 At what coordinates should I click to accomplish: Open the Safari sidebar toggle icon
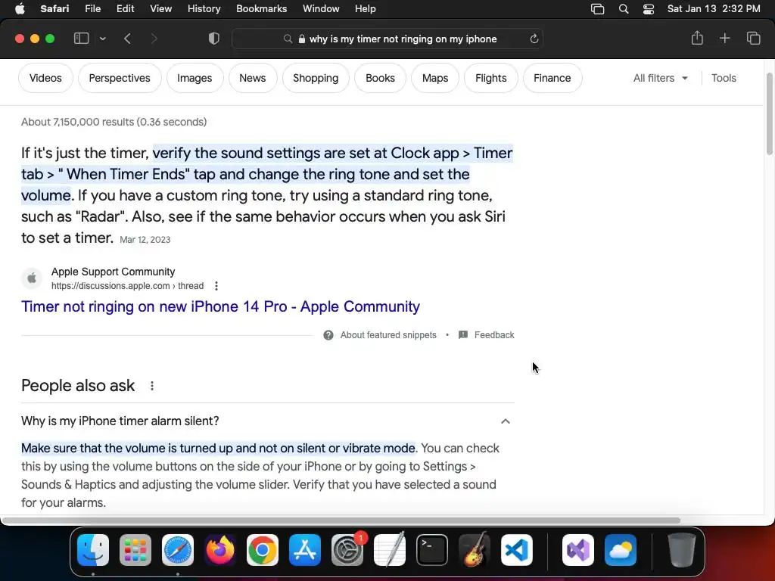coord(81,39)
